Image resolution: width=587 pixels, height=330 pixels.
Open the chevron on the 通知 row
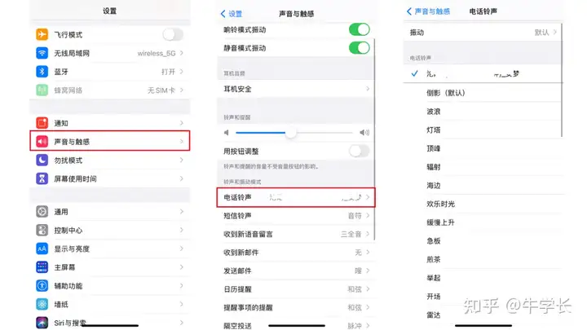click(x=182, y=123)
